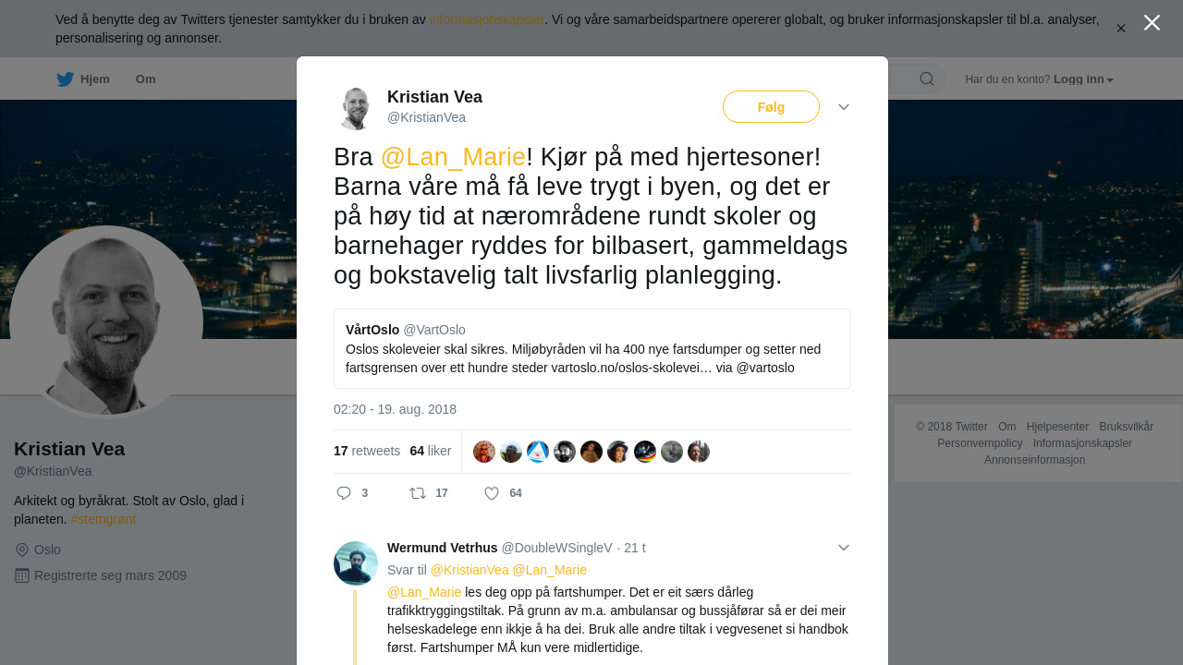
Task: Open the Logg inn dropdown
Action: pos(1083,79)
